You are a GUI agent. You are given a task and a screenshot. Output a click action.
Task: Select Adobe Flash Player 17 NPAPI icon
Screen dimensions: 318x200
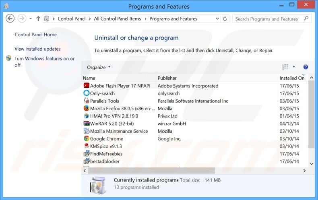tap(87, 85)
